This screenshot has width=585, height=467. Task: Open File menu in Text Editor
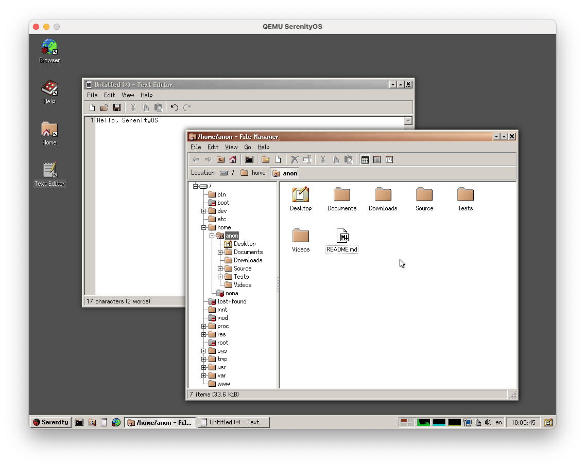pyautogui.click(x=92, y=96)
